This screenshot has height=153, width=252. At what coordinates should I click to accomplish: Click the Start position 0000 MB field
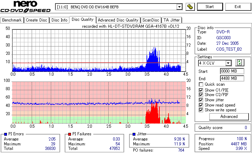click(x=232, y=71)
